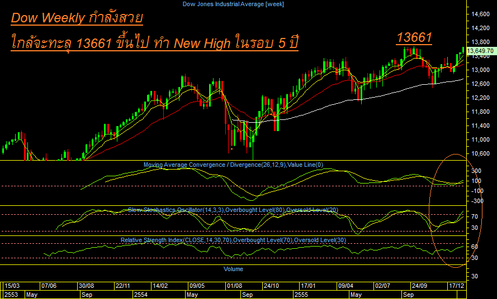Screen dimensions: 497x299
Task: Click the 24/10 date on time axis
Action: pyautogui.click(x=271, y=286)
